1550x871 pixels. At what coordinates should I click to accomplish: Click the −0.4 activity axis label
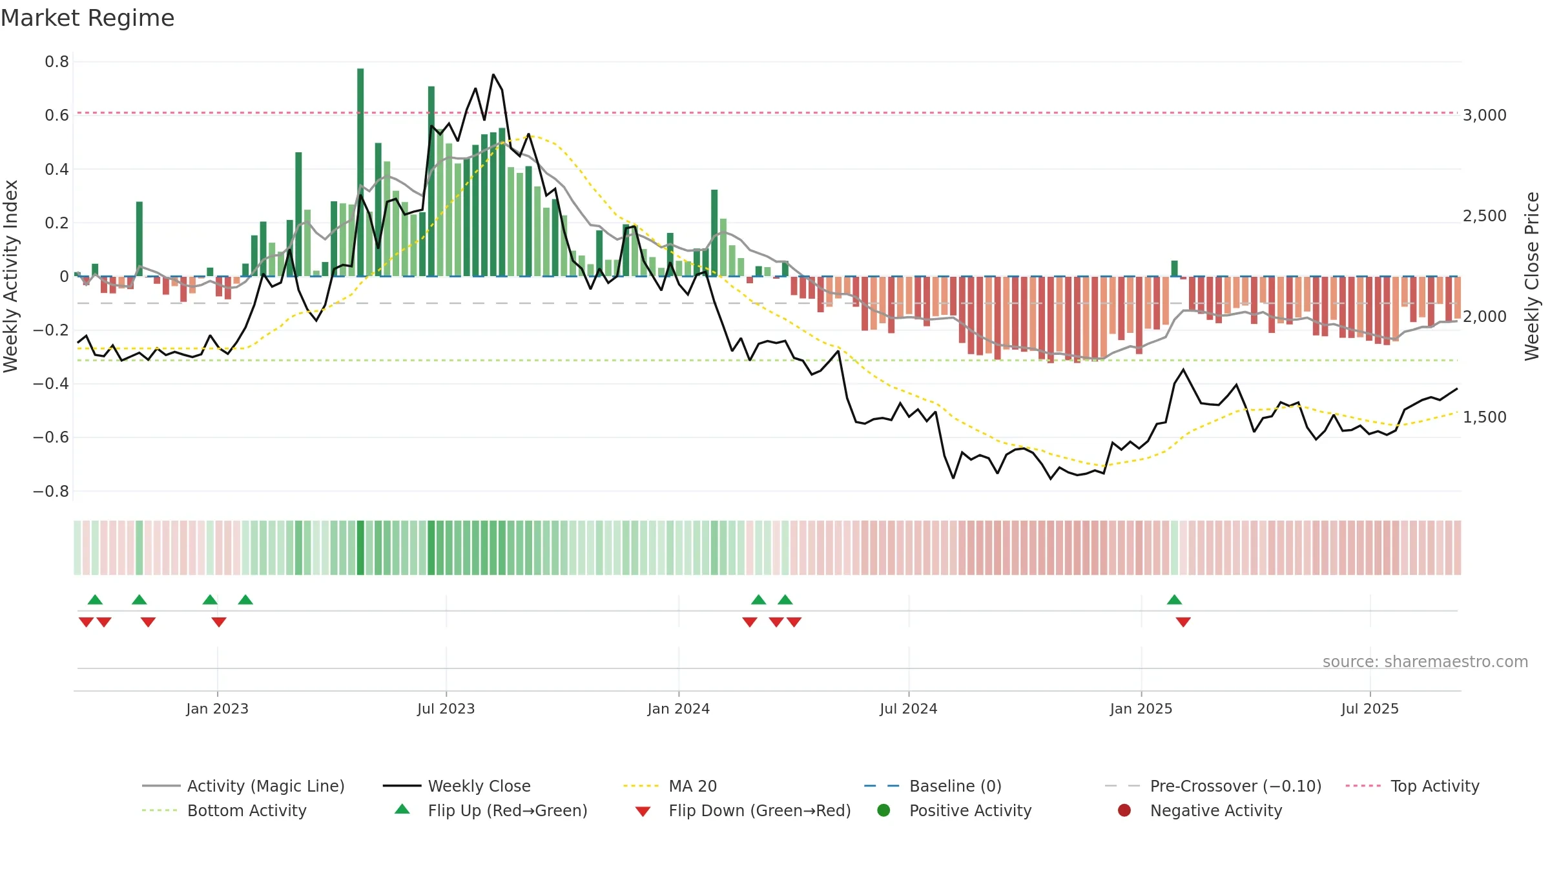pyautogui.click(x=51, y=383)
